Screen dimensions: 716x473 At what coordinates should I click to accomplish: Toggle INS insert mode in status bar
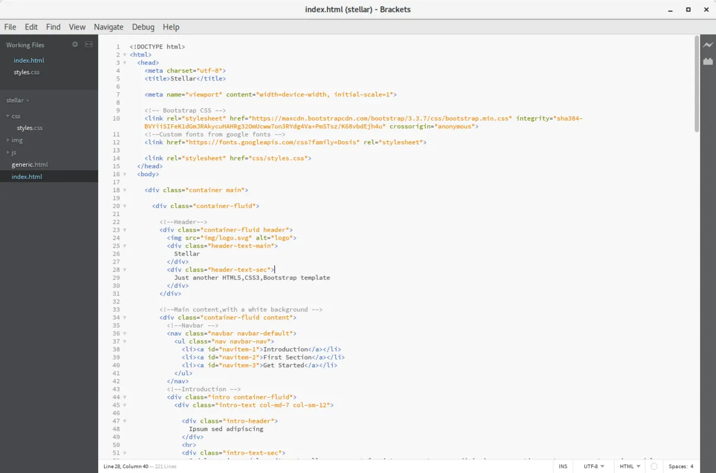coord(563,466)
